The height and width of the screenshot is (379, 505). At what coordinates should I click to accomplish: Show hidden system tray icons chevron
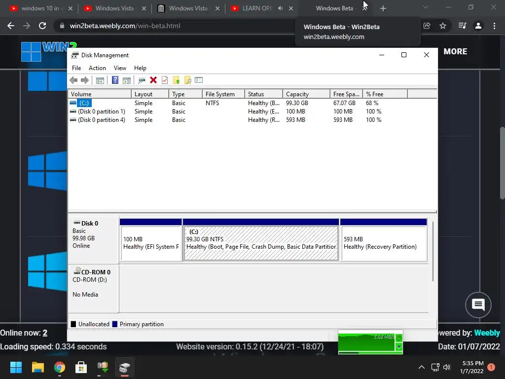[x=421, y=367]
